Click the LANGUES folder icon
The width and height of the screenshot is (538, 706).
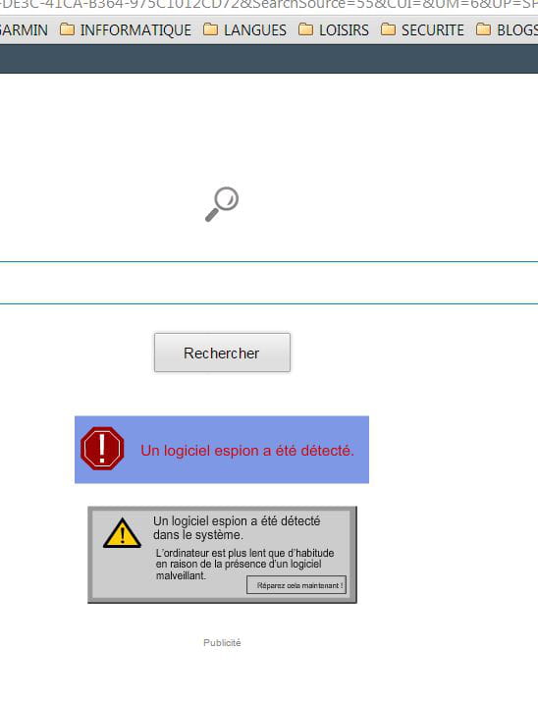click(210, 29)
